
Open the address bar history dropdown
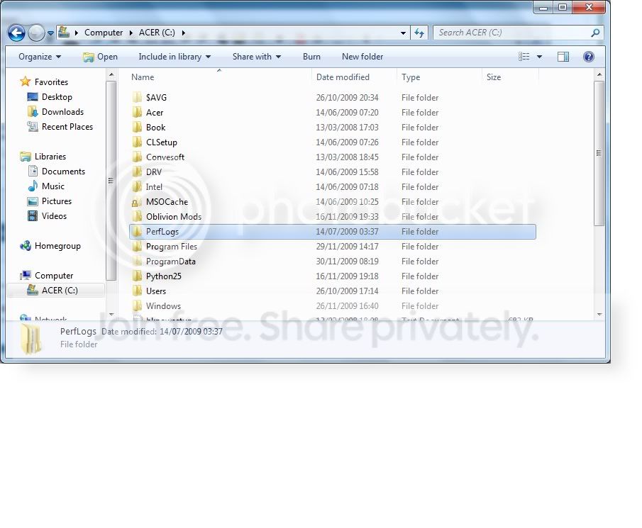coord(404,33)
